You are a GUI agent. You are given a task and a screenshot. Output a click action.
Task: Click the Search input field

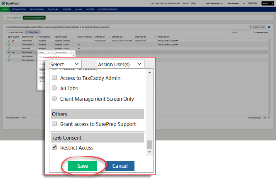240,32
